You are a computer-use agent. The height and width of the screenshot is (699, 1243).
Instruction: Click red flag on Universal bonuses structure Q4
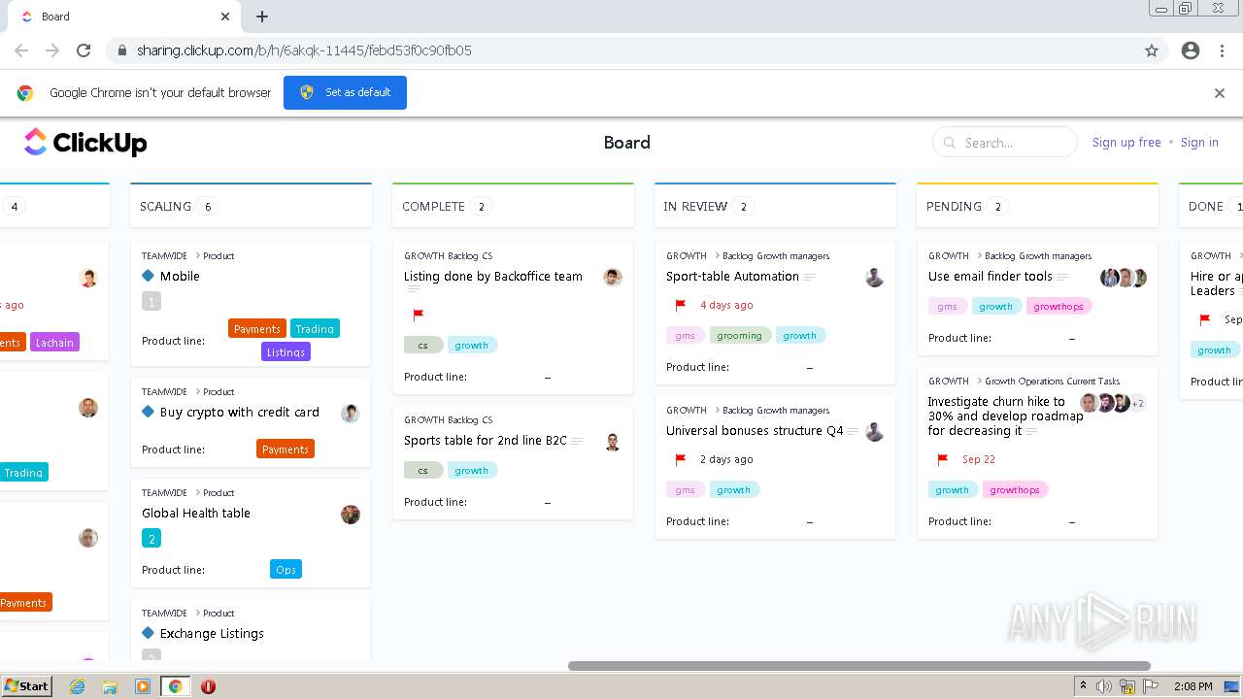[x=681, y=459]
